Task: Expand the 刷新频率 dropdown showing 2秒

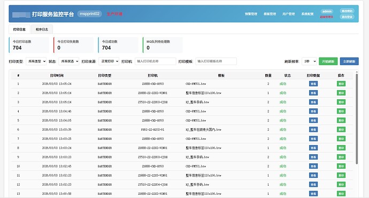Action: coord(309,61)
